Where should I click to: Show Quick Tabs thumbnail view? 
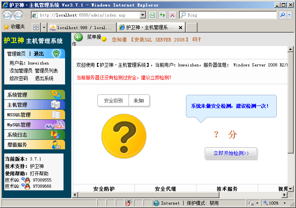tap(36, 28)
